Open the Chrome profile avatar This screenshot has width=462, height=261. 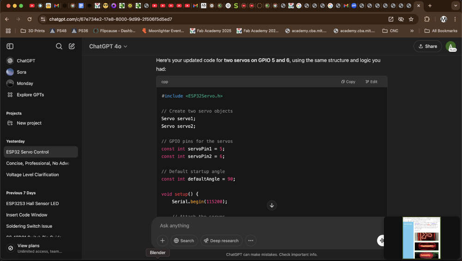tap(444, 19)
